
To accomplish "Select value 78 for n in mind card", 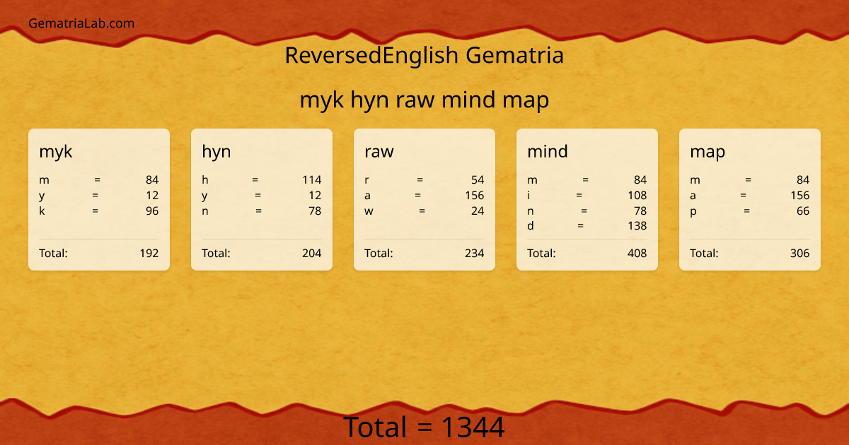I will click(640, 211).
